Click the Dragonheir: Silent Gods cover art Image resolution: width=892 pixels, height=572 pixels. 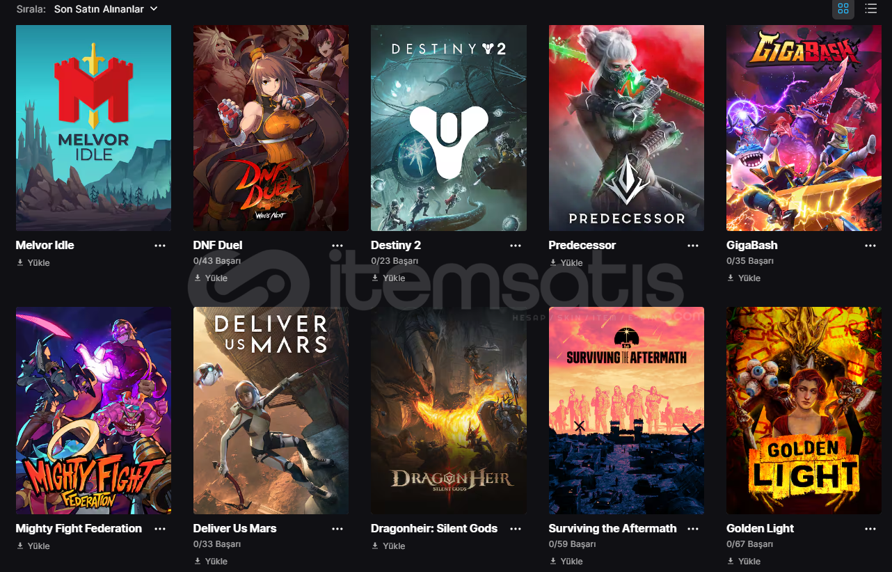449,411
